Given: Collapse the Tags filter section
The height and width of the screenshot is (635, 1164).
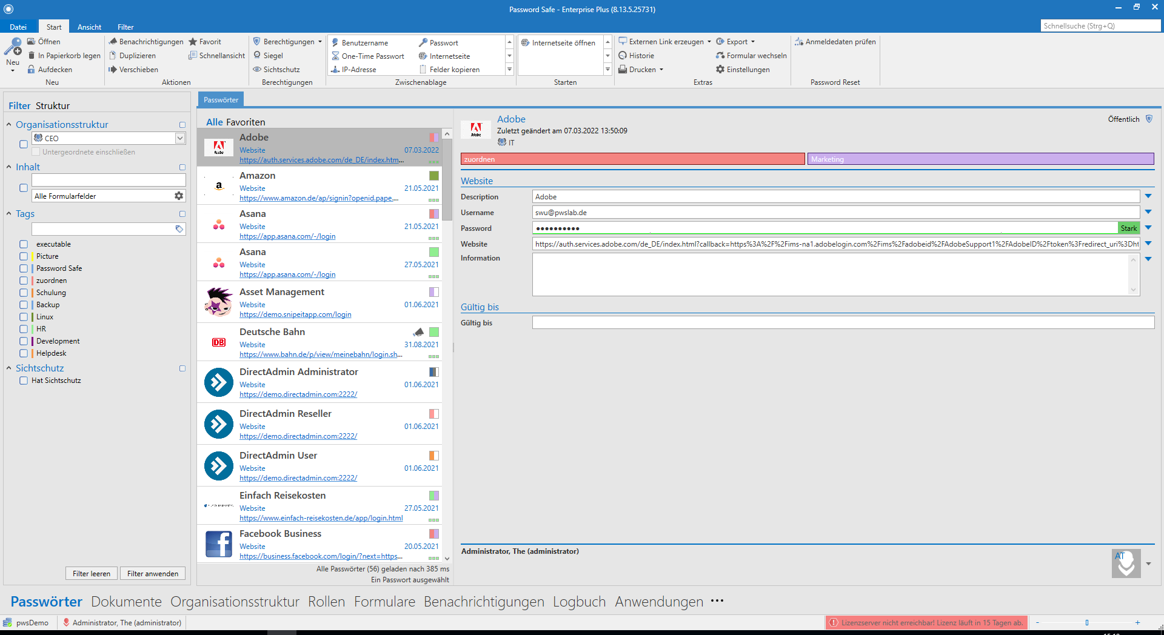Looking at the screenshot, I should 9,214.
